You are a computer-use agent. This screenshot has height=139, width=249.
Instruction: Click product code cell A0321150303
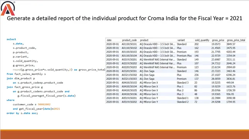(129, 79)
